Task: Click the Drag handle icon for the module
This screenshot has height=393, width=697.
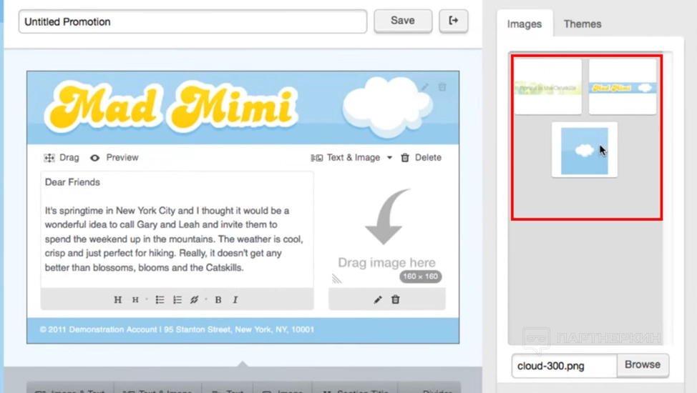Action: click(x=49, y=158)
